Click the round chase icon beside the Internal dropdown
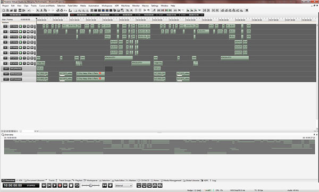The height and width of the screenshot is (192, 319). tap(110, 185)
